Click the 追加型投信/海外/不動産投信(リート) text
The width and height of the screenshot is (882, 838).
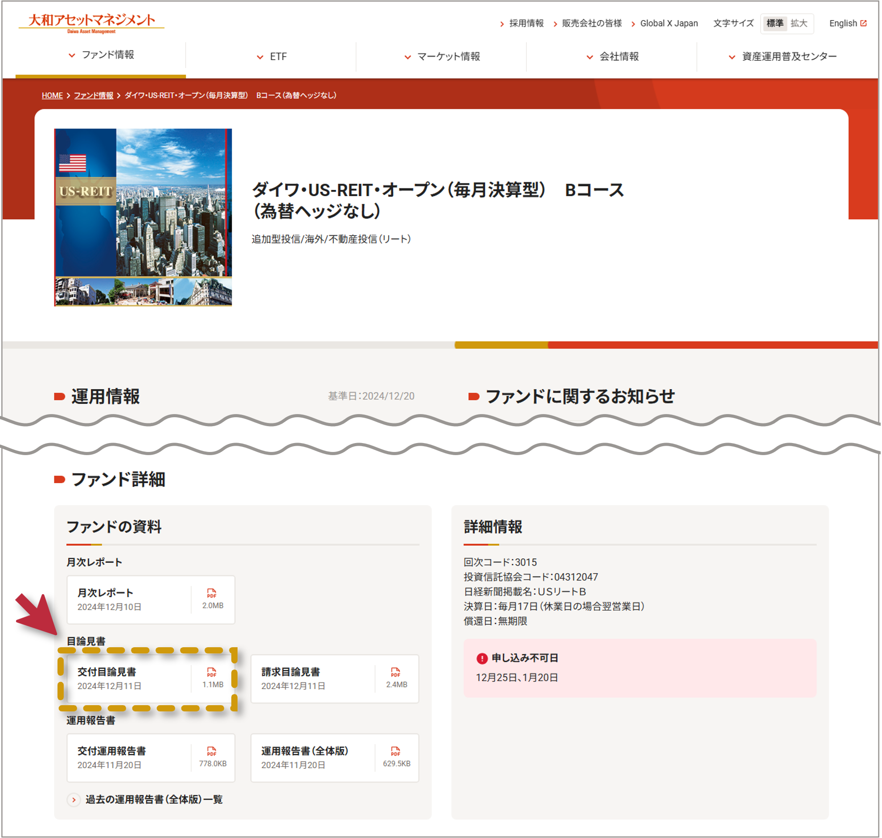332,239
